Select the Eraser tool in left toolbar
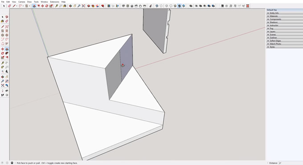303x165 pixels. 7,21
